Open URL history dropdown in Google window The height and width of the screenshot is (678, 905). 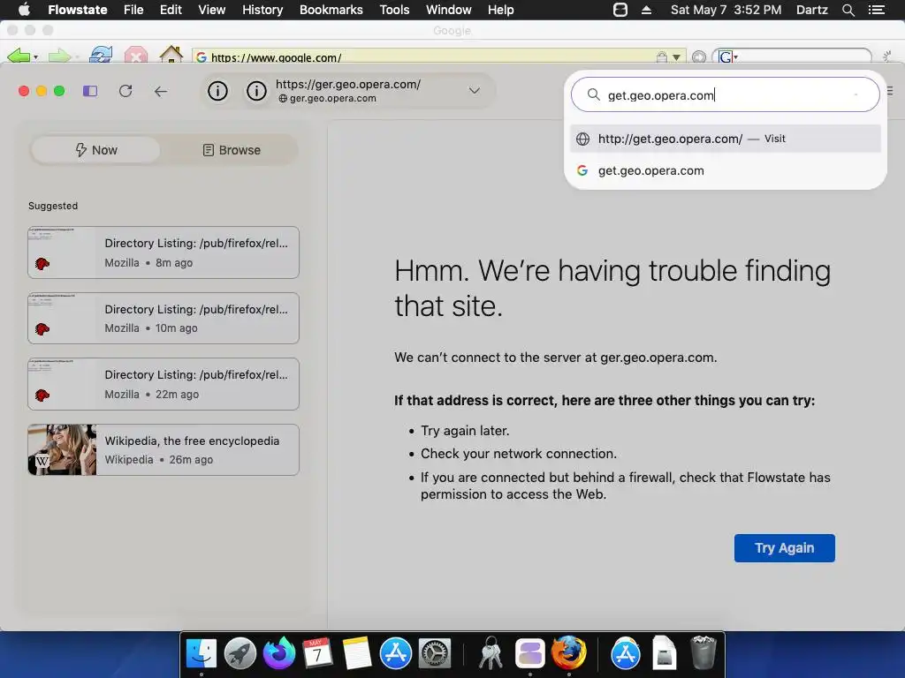676,57
